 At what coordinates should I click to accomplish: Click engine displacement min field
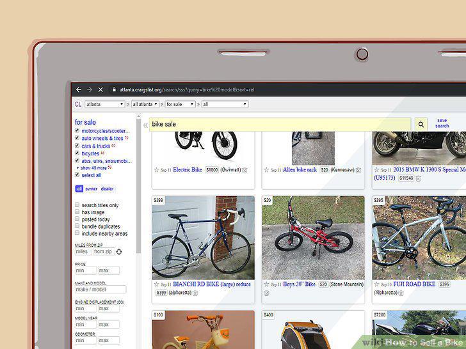pos(86,309)
